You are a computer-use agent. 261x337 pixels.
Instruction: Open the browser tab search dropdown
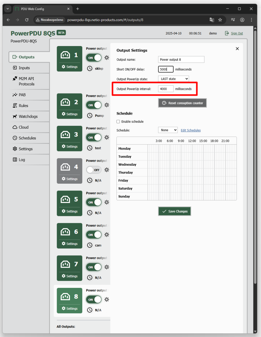click(8, 9)
